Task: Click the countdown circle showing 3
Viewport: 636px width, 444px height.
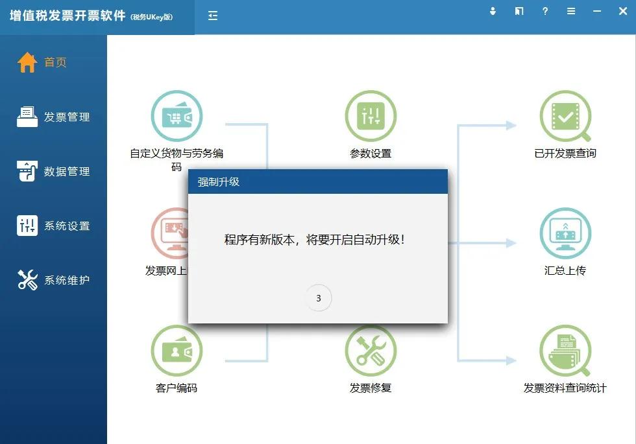Action: click(x=318, y=298)
